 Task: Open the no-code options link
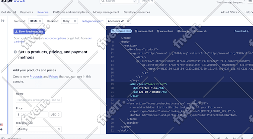coord(55,38)
